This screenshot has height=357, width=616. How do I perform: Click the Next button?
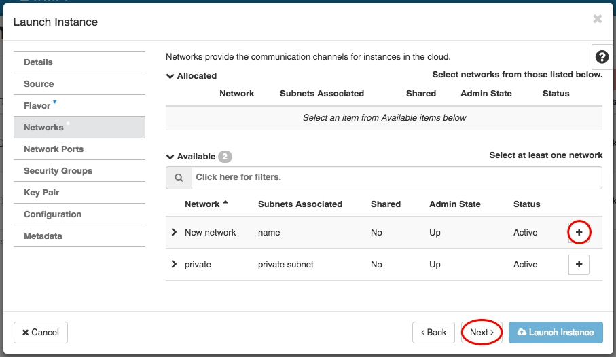(x=482, y=333)
